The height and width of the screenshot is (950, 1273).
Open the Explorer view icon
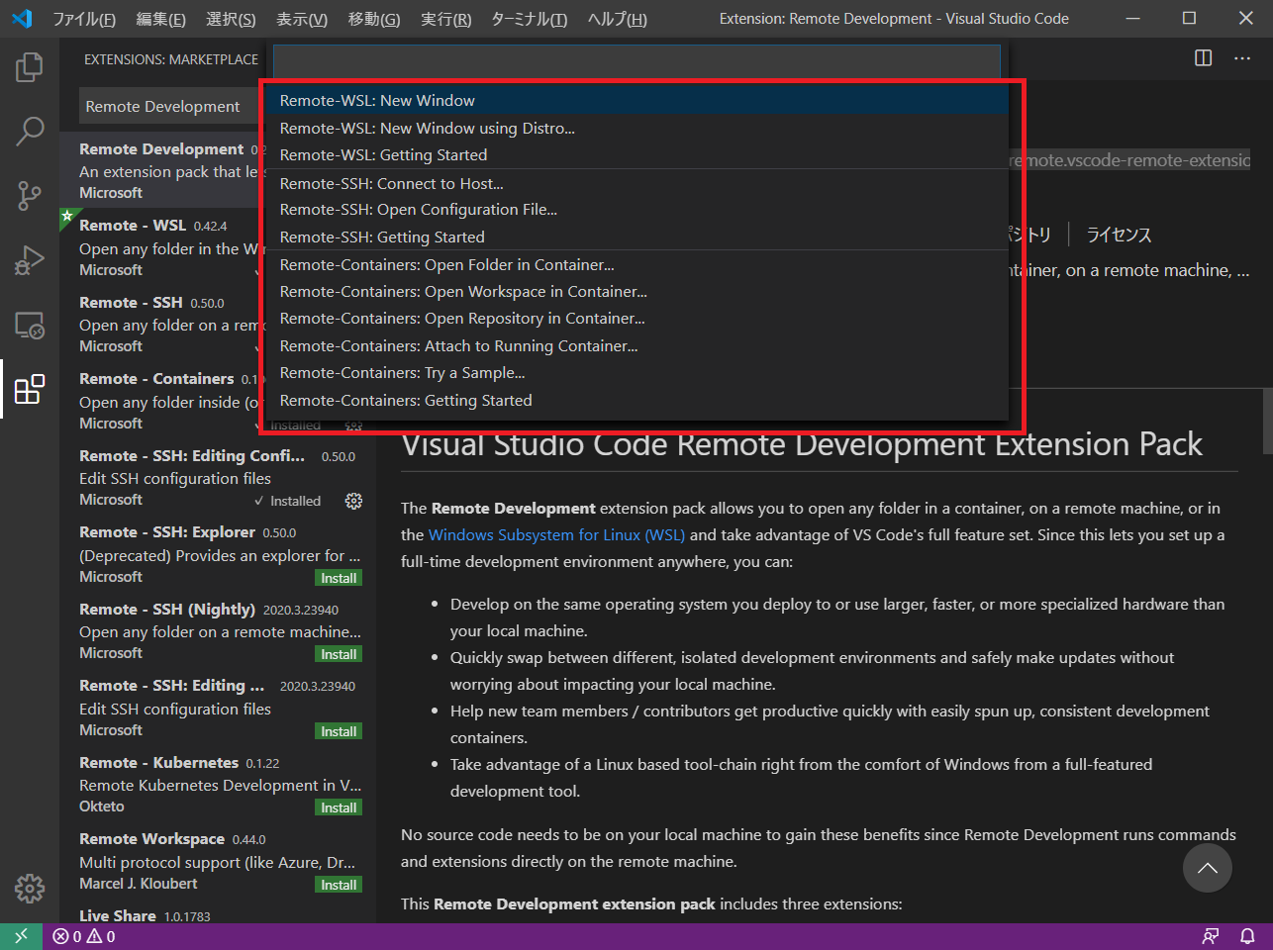(30, 67)
